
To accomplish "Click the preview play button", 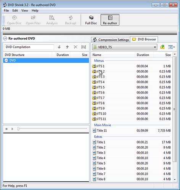I will click(x=12, y=129).
